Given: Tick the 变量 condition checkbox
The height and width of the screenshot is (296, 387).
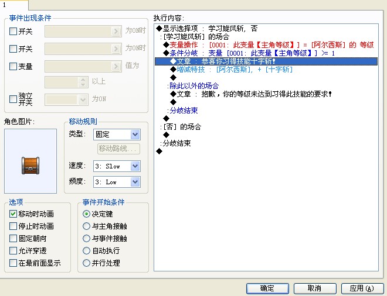Looking at the screenshot, I should tap(13, 66).
